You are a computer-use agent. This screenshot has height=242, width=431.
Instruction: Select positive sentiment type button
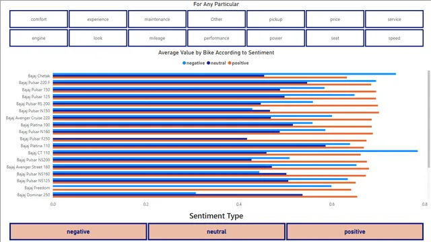pos(355,231)
